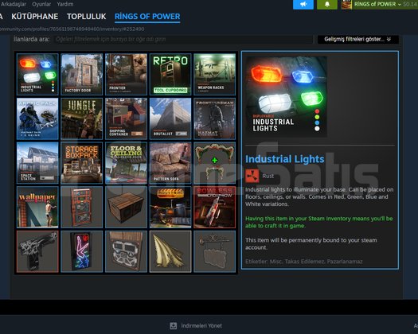Click the profile inventory URL bar
The height and width of the screenshot is (334, 418).
click(72, 29)
